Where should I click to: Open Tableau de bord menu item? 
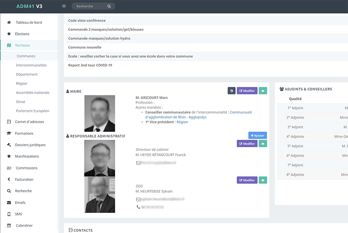[x=29, y=23]
